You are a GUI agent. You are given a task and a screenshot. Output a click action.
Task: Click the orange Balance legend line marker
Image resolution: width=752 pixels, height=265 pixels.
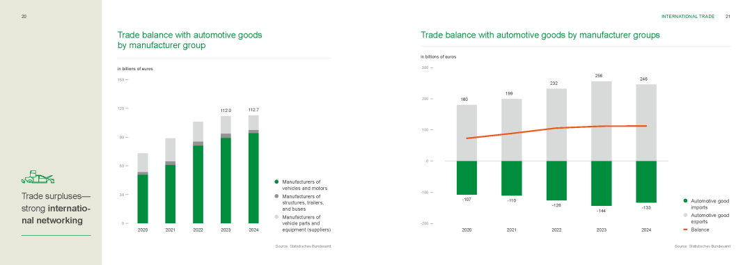685,230
